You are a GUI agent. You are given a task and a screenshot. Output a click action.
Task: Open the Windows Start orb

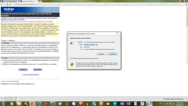pos(3,104)
